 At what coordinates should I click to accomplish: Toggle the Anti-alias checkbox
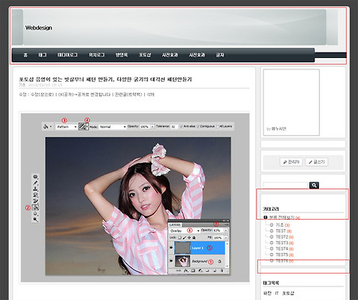click(181, 127)
